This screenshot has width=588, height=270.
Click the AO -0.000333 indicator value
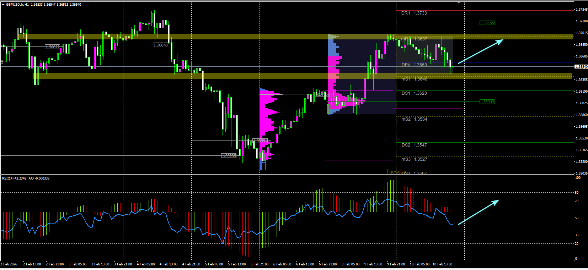pyautogui.click(x=39, y=178)
